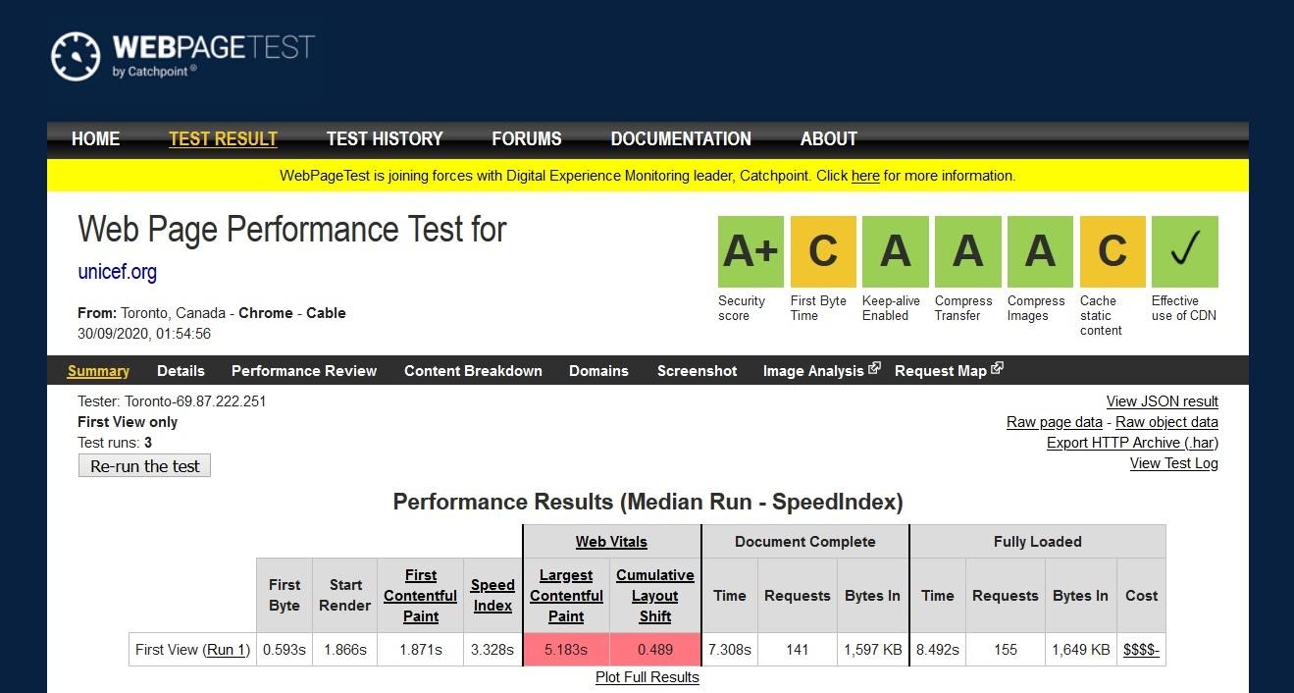The image size is (1294, 693).
Task: Click the A+ Security score grade
Action: pyautogui.click(x=751, y=252)
